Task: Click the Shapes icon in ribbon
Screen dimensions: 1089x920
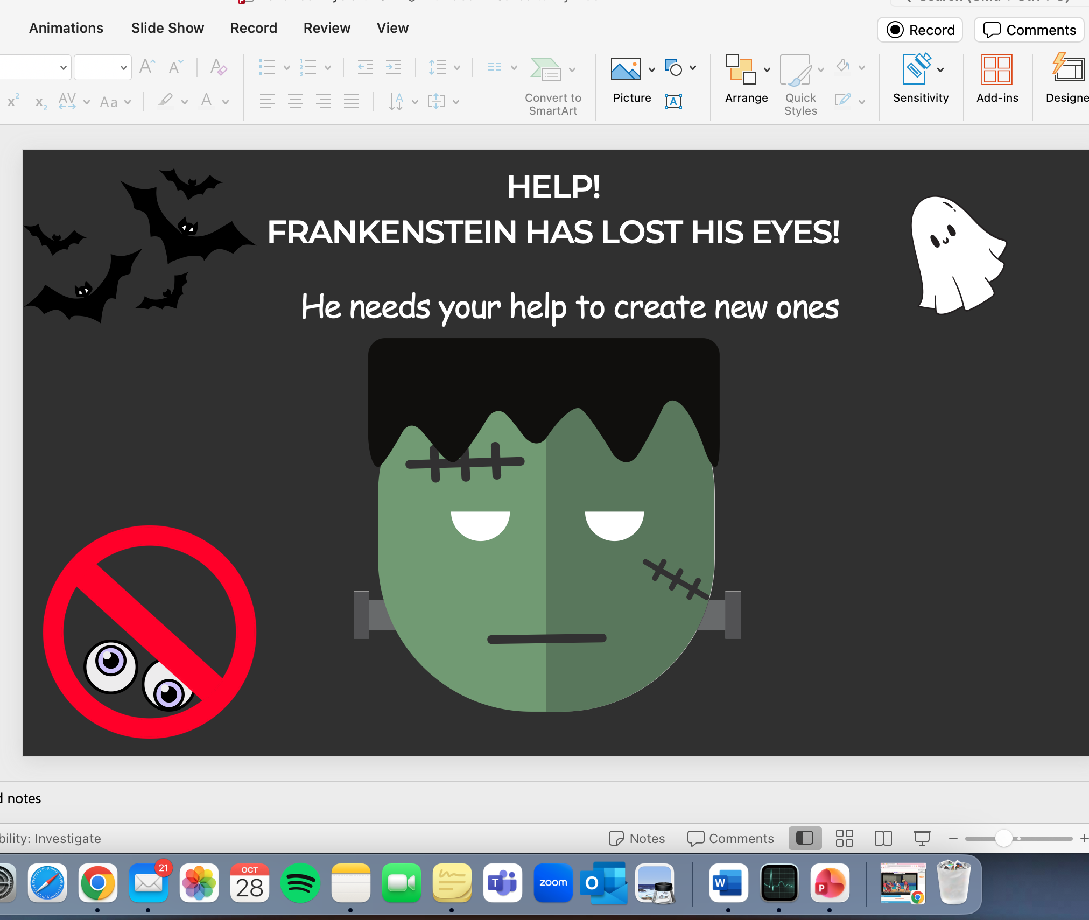Action: (673, 68)
